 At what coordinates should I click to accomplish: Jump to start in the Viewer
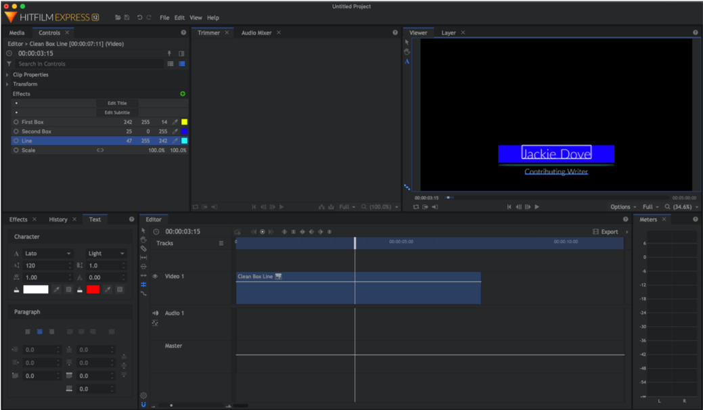point(509,206)
